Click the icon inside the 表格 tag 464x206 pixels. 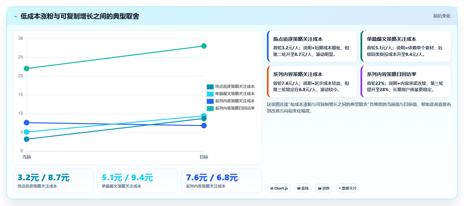click(x=299, y=189)
